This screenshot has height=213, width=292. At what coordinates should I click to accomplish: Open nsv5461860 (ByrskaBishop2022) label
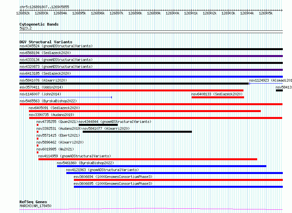click(x=85, y=163)
